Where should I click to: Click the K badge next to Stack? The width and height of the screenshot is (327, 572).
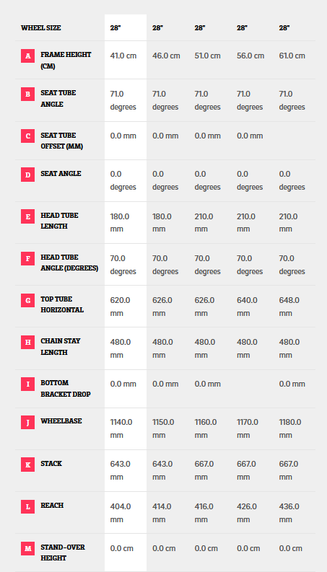pyautogui.click(x=27, y=465)
